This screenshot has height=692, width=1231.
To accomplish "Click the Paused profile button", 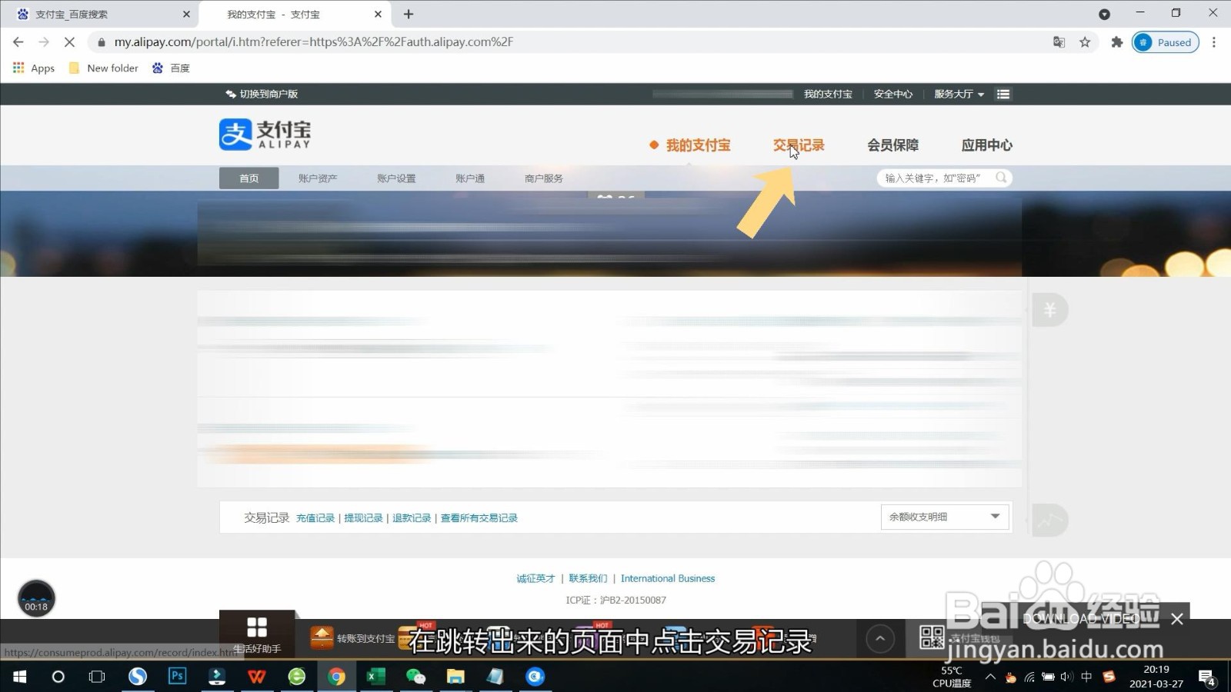I will tap(1166, 42).
